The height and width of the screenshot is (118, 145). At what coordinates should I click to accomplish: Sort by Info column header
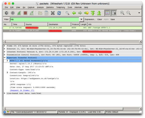tap(115, 24)
